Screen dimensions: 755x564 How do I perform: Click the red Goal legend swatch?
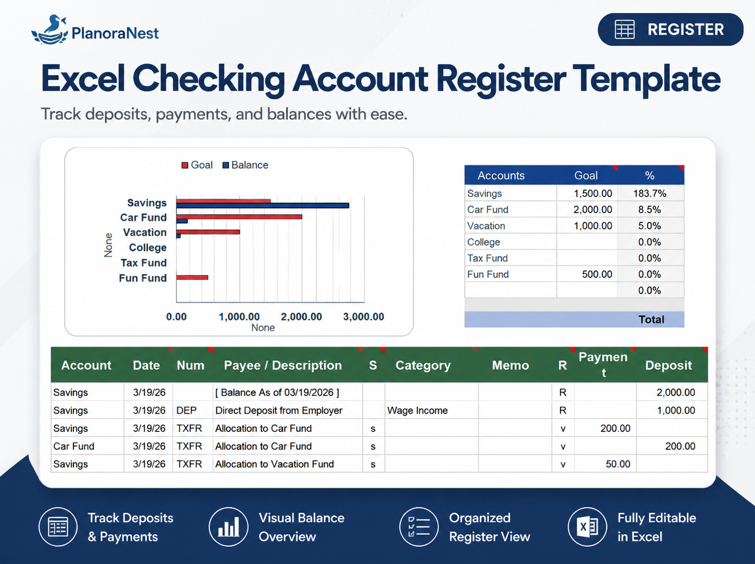[185, 165]
